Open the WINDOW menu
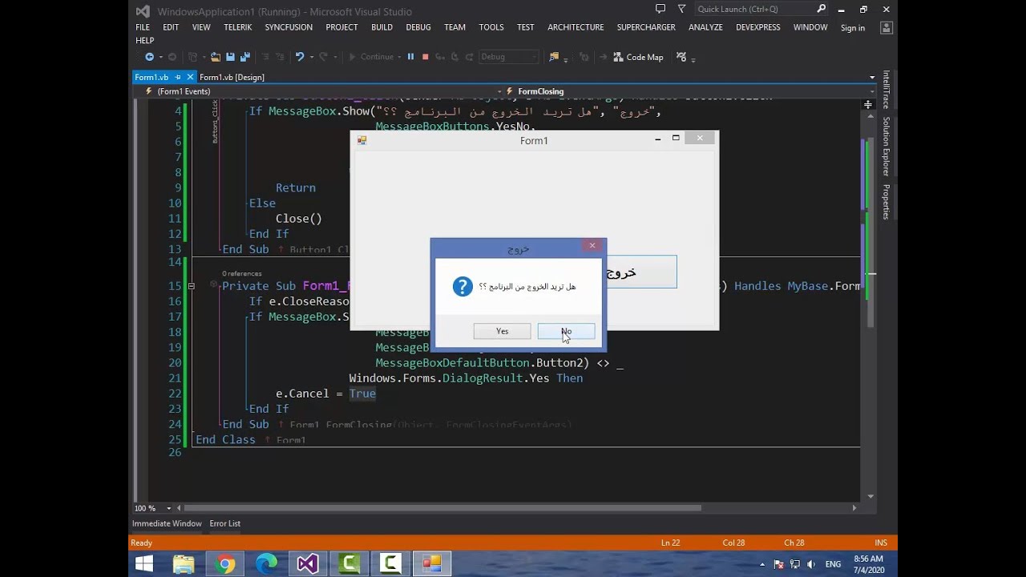 pos(810,27)
